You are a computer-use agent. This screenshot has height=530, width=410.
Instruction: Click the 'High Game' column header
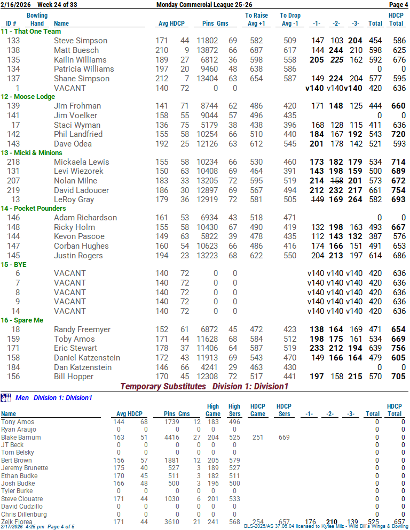213,410
